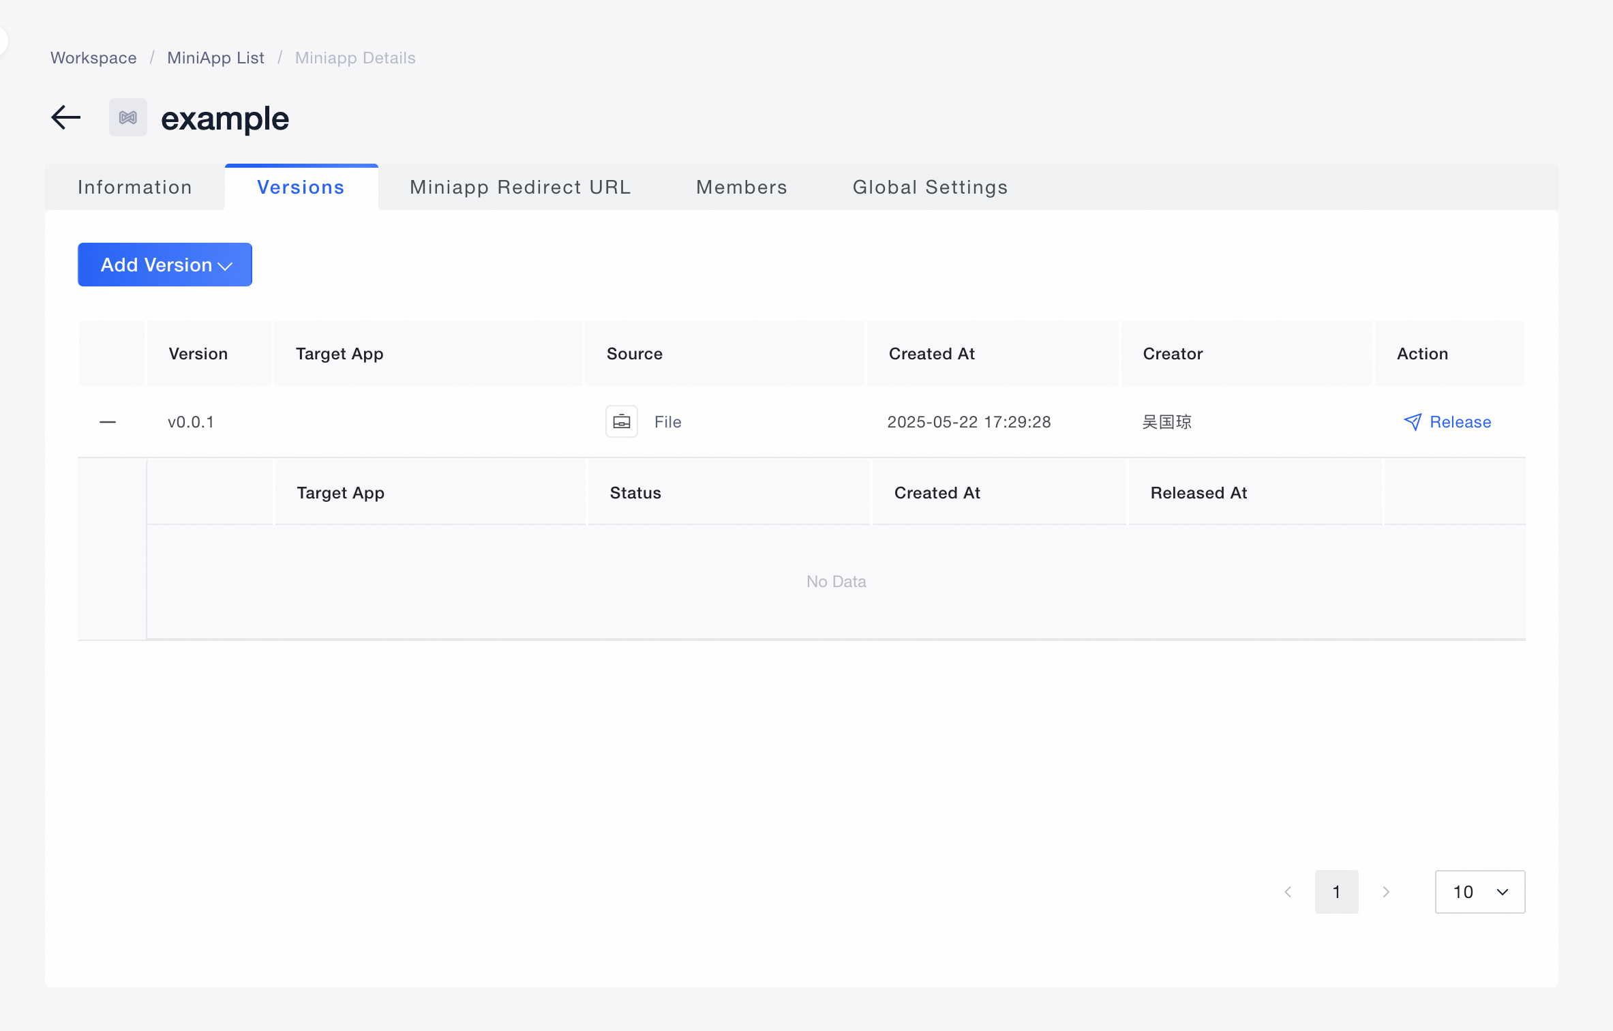Go back using the left arrow
This screenshot has height=1031, width=1613.
pyautogui.click(x=66, y=117)
